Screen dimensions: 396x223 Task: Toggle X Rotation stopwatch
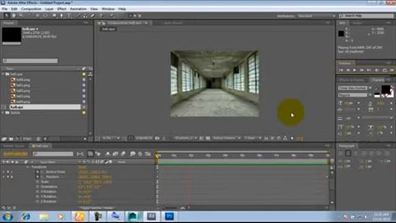pos(38,192)
